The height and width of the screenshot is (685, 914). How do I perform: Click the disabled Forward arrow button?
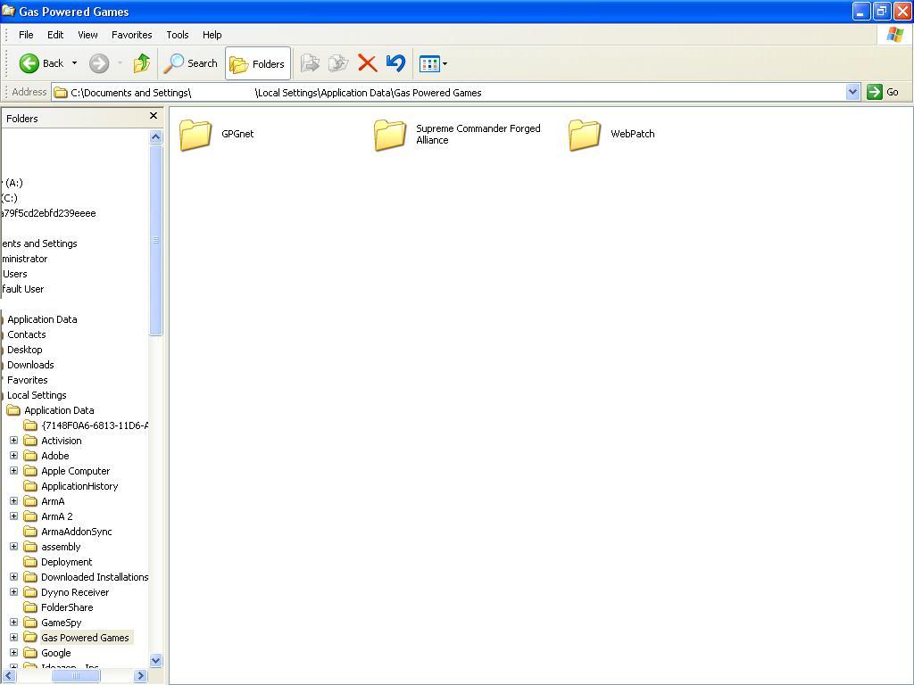[99, 63]
